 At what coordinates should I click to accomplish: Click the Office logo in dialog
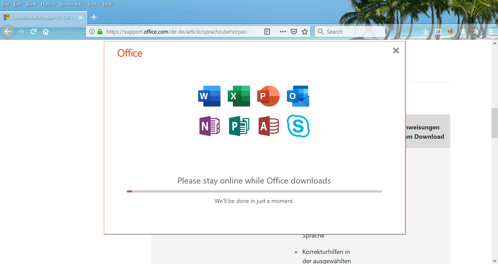[130, 53]
